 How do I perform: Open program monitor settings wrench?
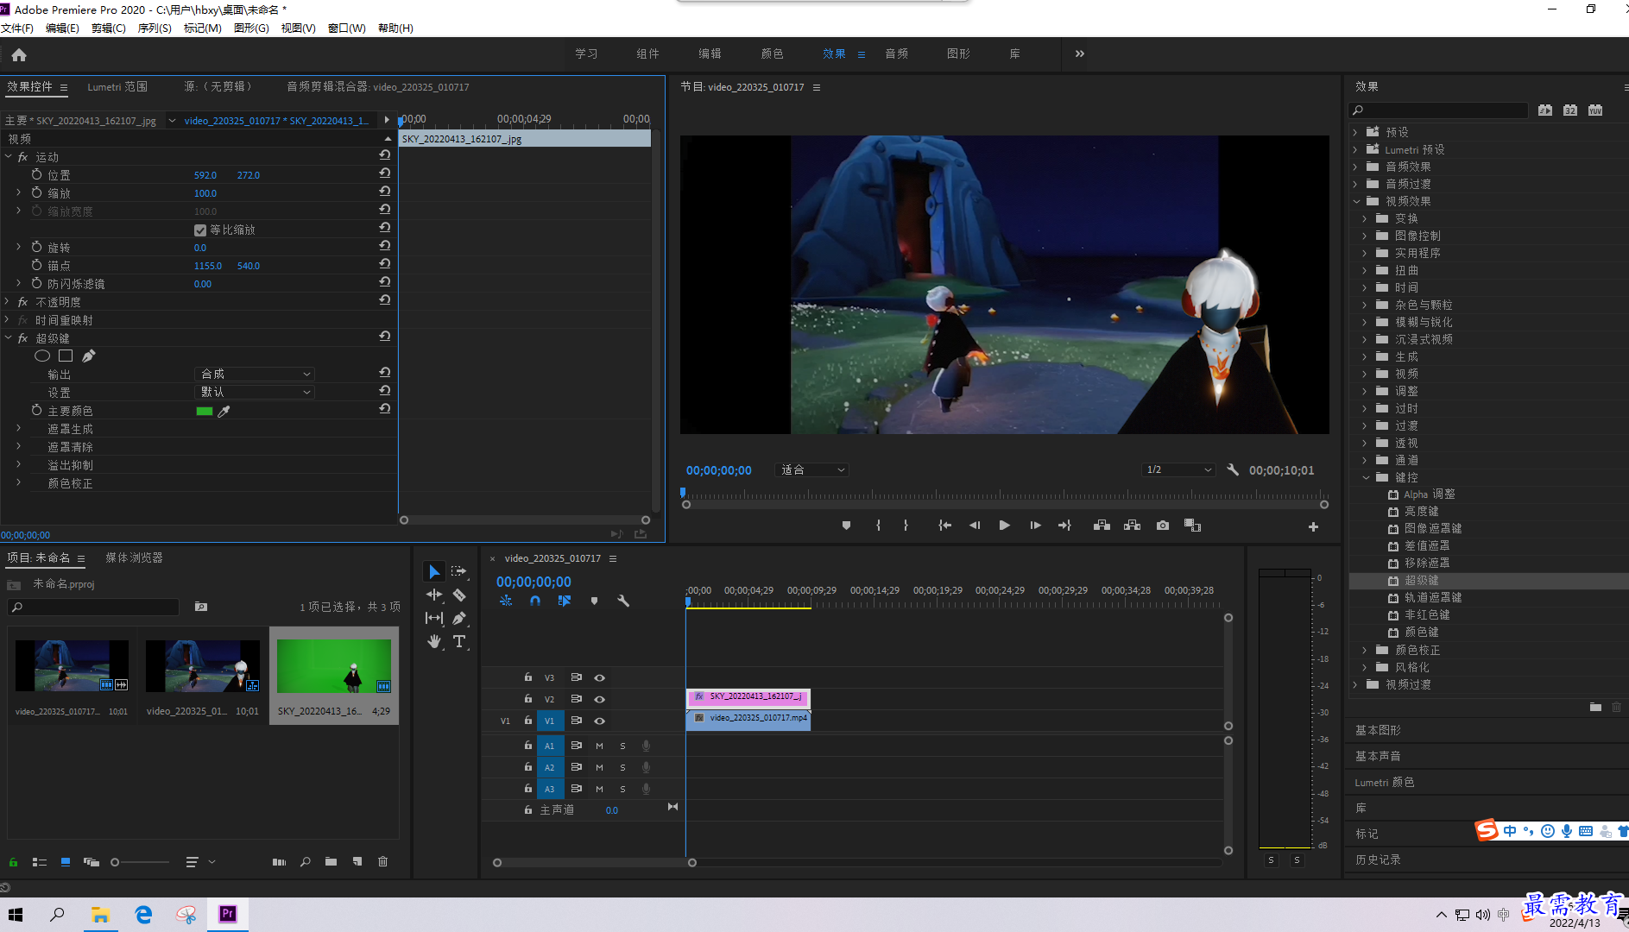[x=1233, y=470]
